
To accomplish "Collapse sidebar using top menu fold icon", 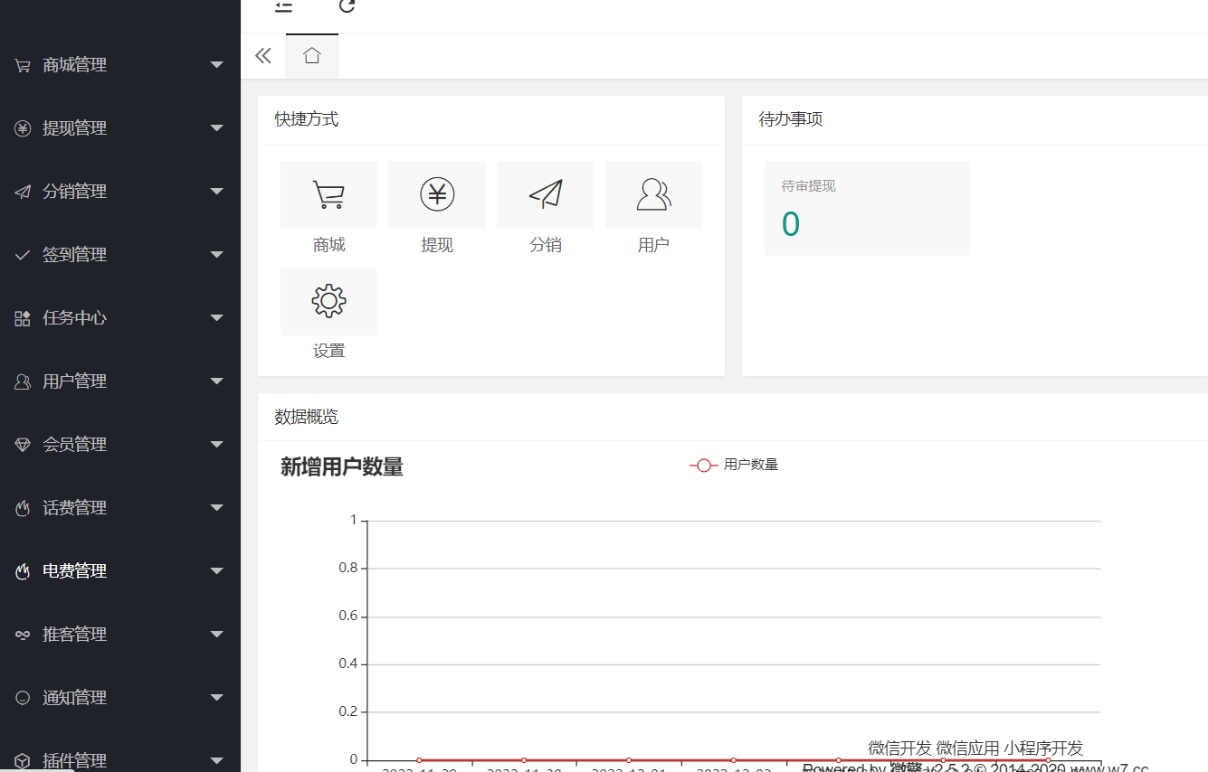I will tap(284, 6).
